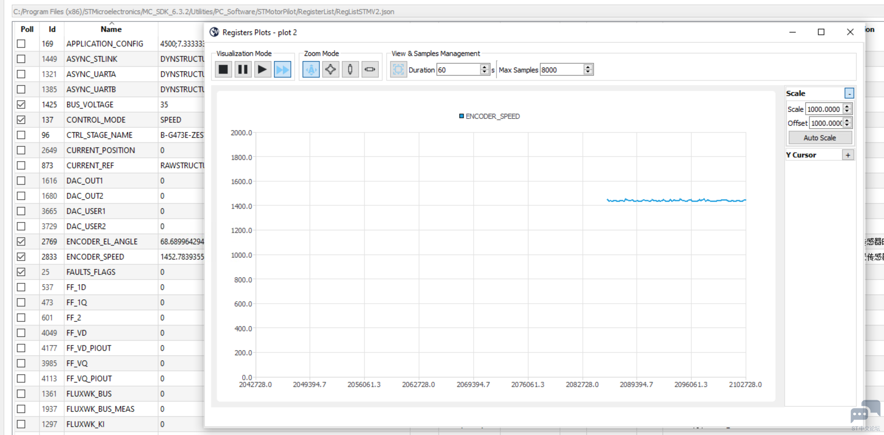
Task: Click the Poll column header
Action: click(27, 29)
